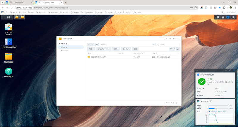Image resolution: width=238 pixels, height=127 pixels.
Task: Click the Chrome address bar URL
Action: click(x=51, y=8)
